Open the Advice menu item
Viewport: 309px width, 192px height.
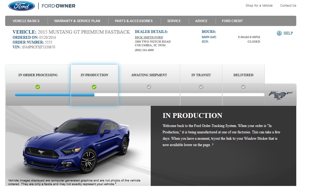pyautogui.click(x=201, y=21)
